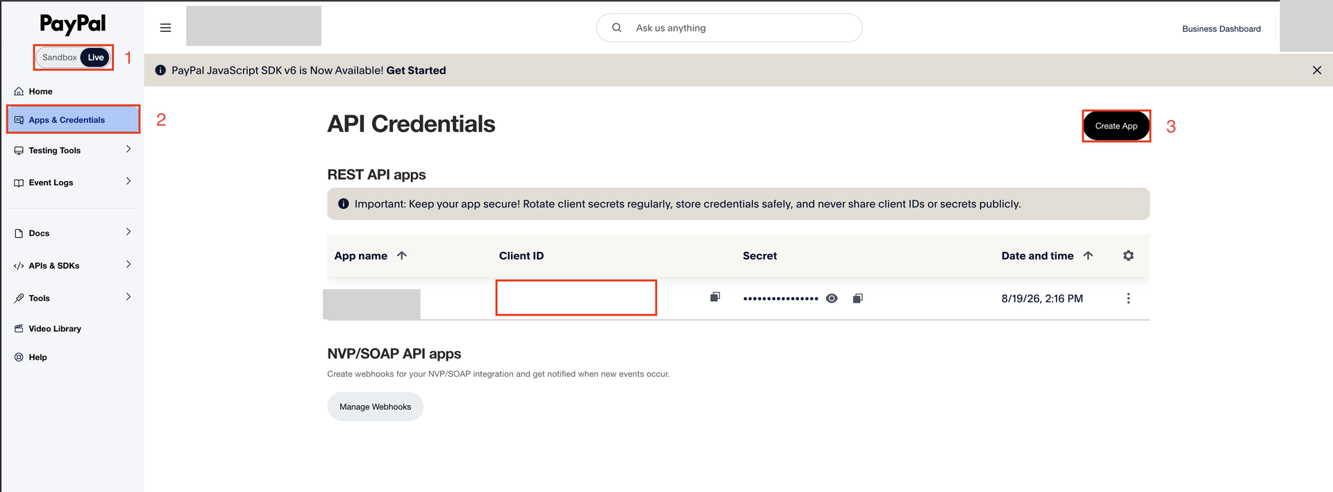Click the 'REST API apps' heading

tap(376, 175)
